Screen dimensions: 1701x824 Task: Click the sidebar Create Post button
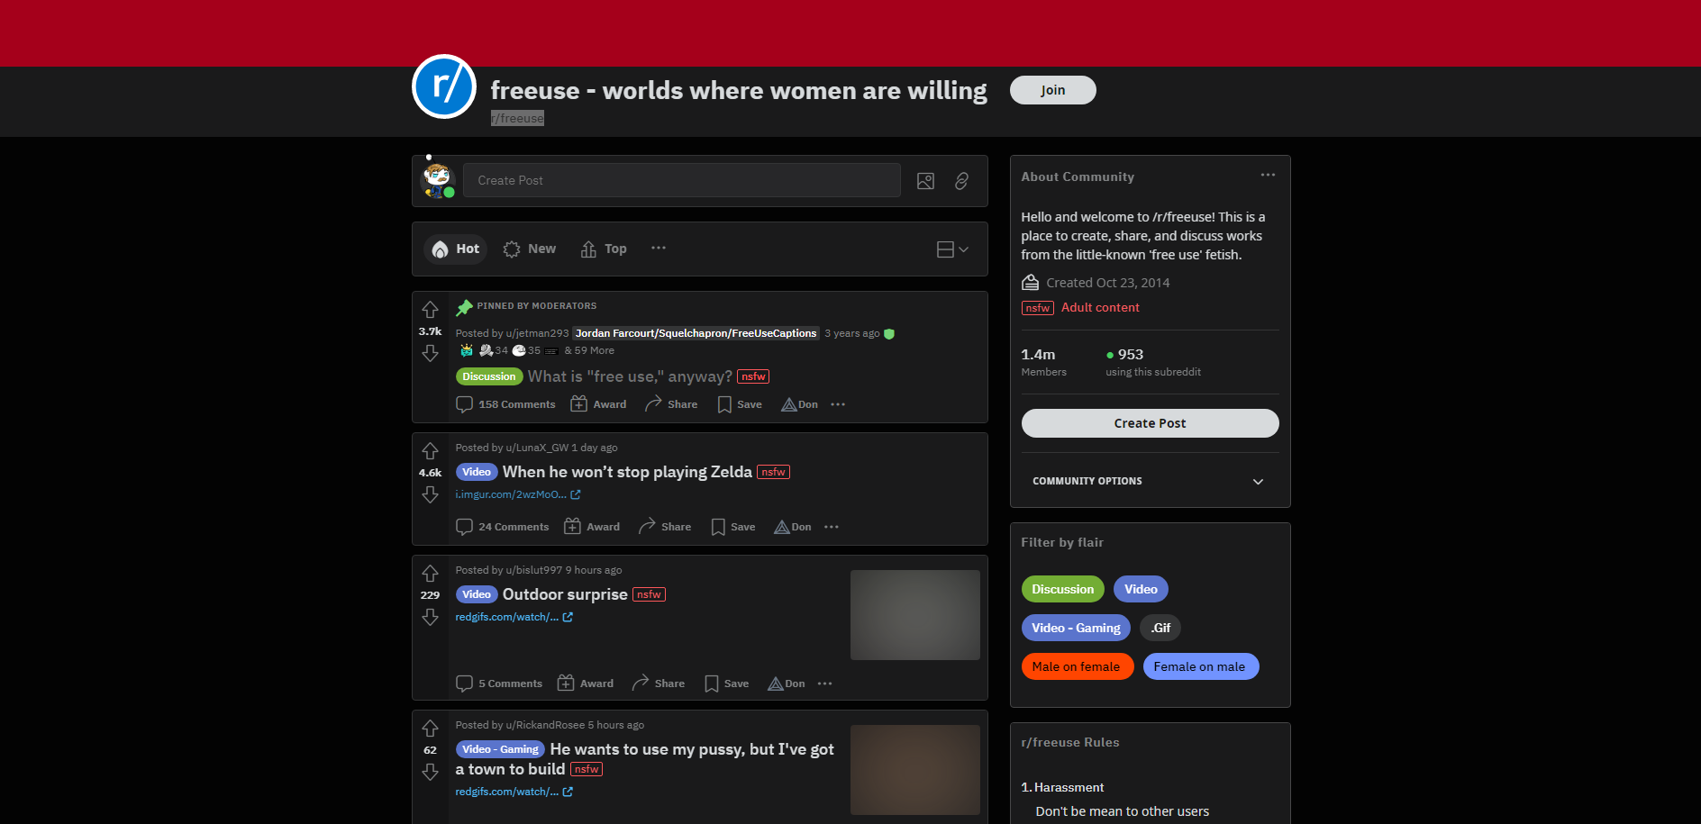1150,423
